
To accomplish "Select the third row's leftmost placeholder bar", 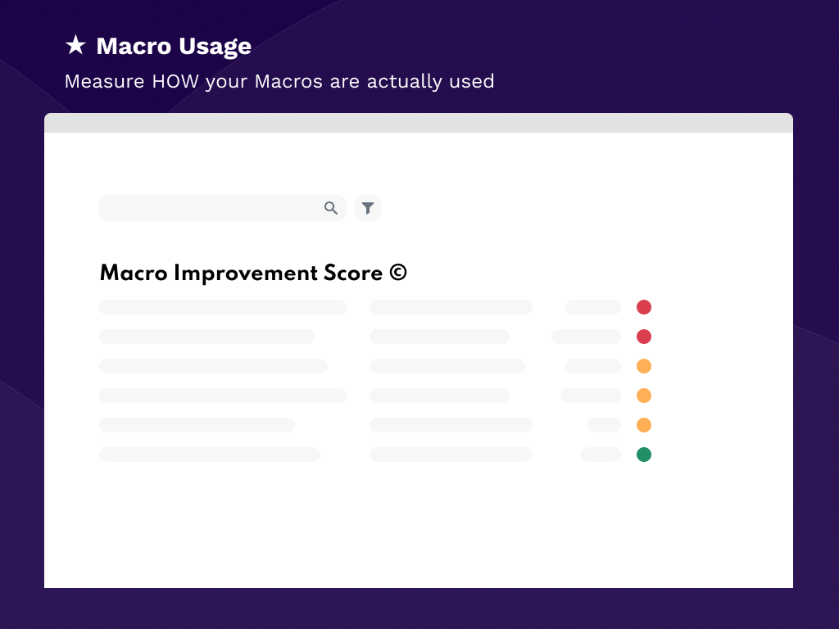I will click(x=213, y=366).
